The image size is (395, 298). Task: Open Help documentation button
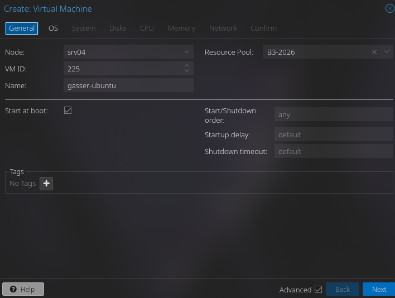click(23, 289)
